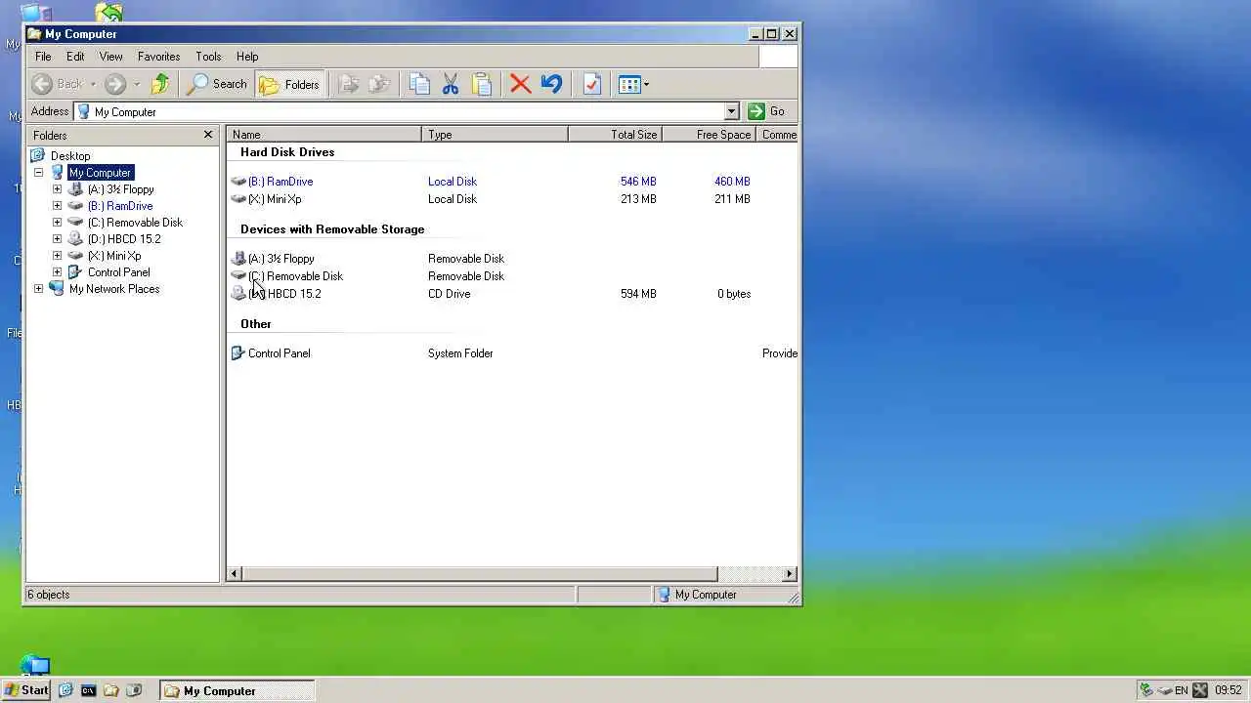The width and height of the screenshot is (1251, 703).
Task: Expand Control Panel tree node
Action: point(57,272)
